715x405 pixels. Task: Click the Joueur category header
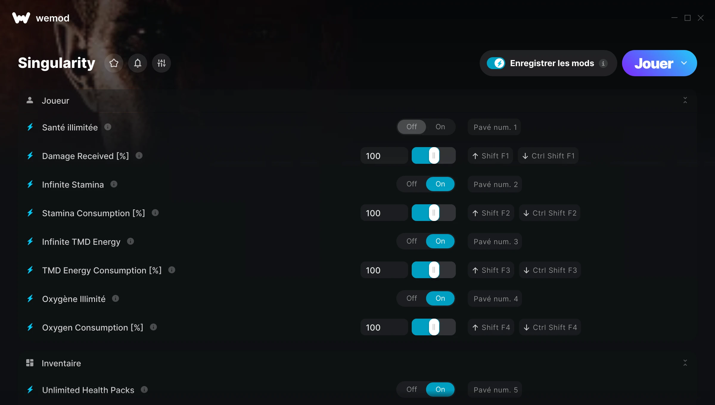55,101
